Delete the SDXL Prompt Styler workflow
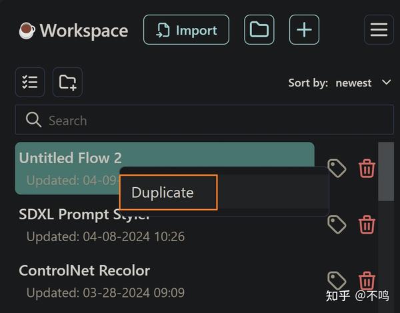400x313 pixels. point(367,224)
